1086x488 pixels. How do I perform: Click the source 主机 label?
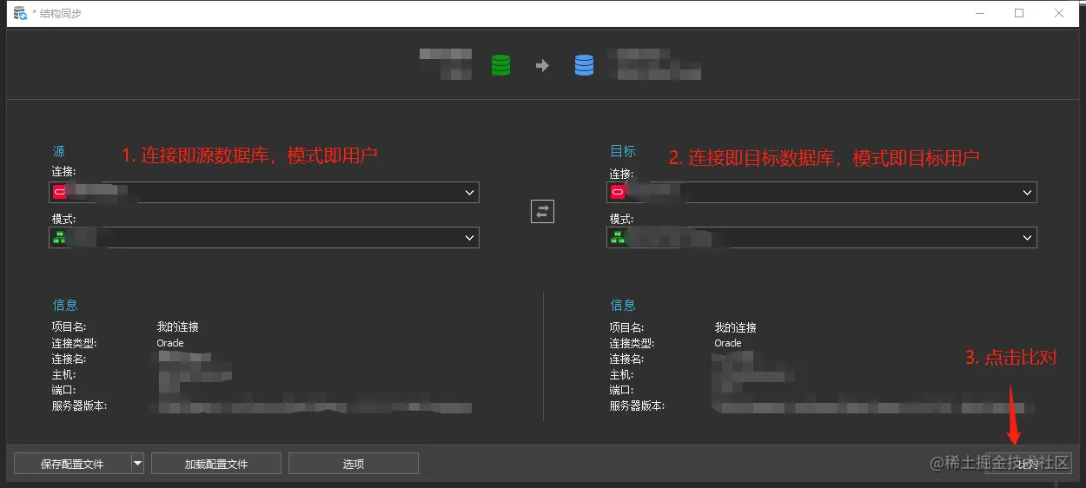point(63,374)
